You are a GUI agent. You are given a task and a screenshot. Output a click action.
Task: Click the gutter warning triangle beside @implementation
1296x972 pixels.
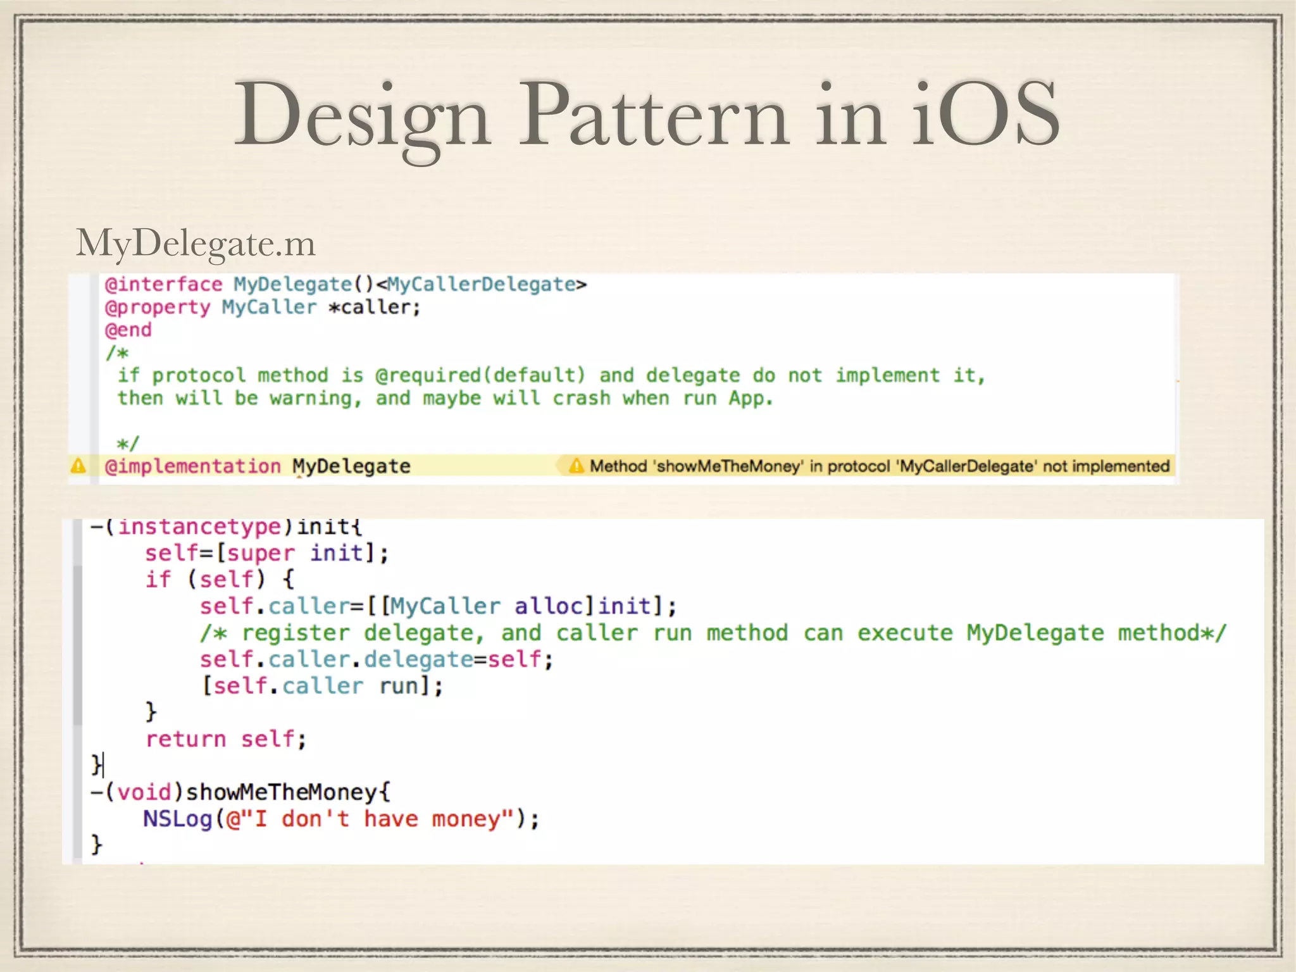[x=78, y=466]
